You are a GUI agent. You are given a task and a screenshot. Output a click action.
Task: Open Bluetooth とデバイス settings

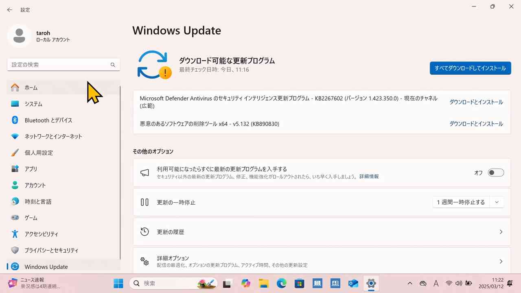point(48,120)
